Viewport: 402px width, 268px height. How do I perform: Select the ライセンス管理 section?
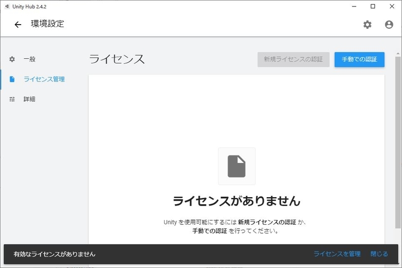click(x=44, y=79)
